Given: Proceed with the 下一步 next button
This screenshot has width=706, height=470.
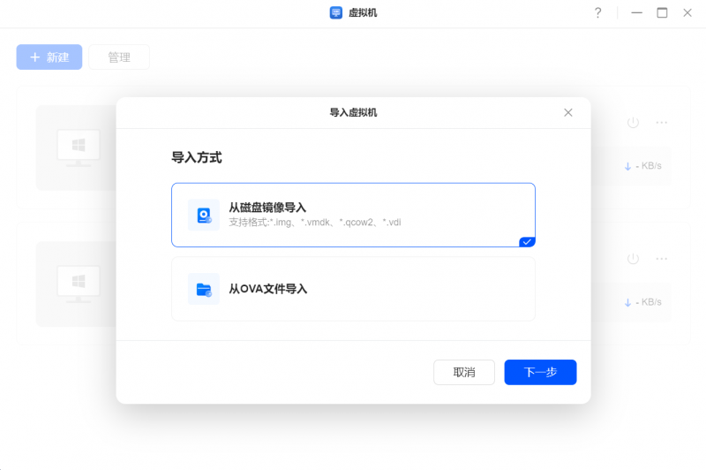Looking at the screenshot, I should coord(540,372).
